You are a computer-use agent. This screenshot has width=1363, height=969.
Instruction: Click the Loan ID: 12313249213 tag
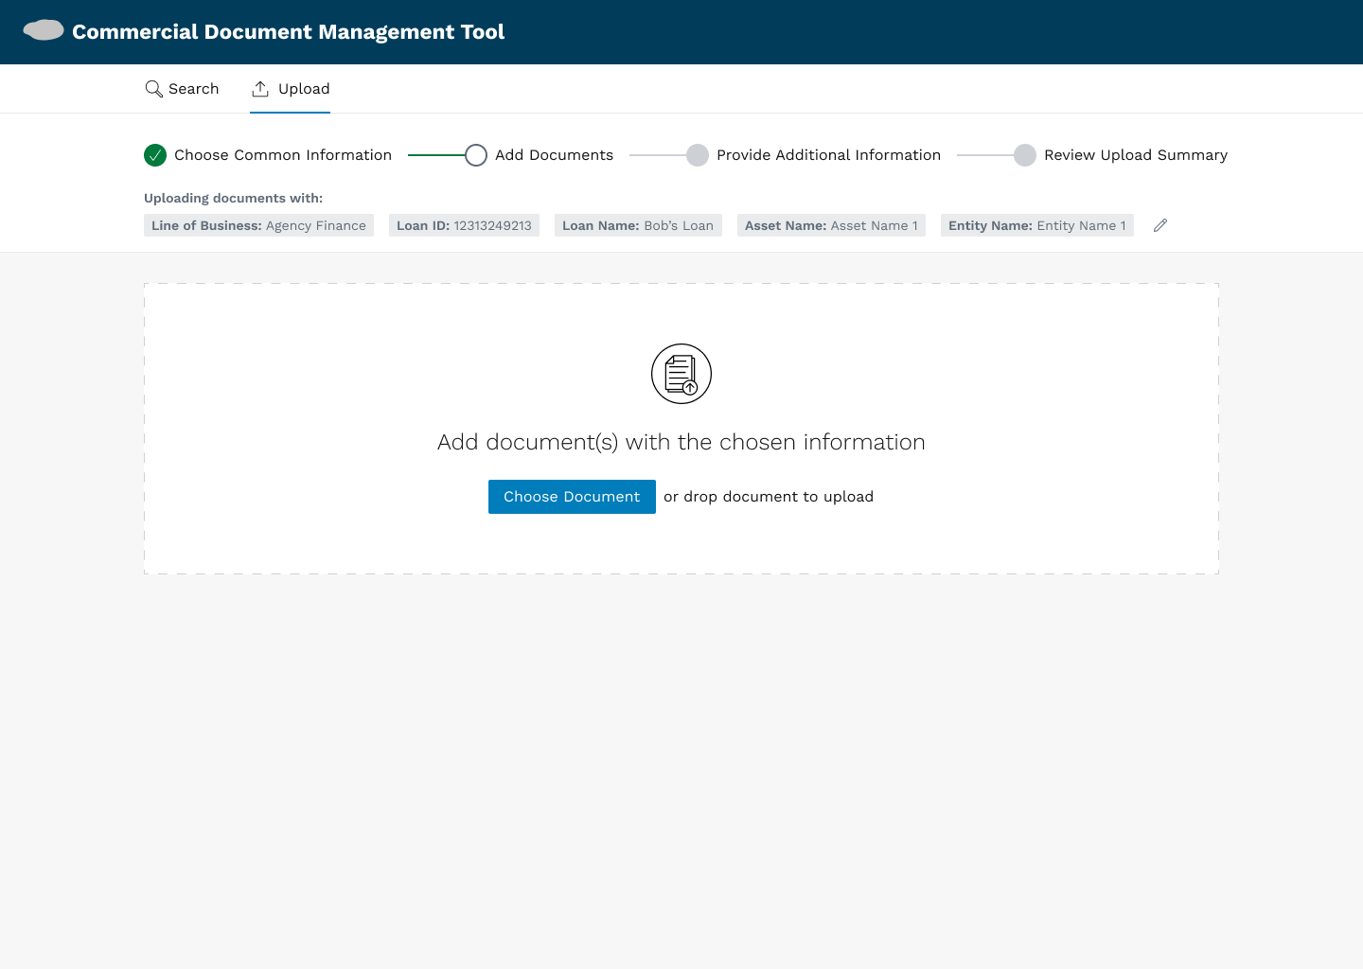[x=464, y=225]
